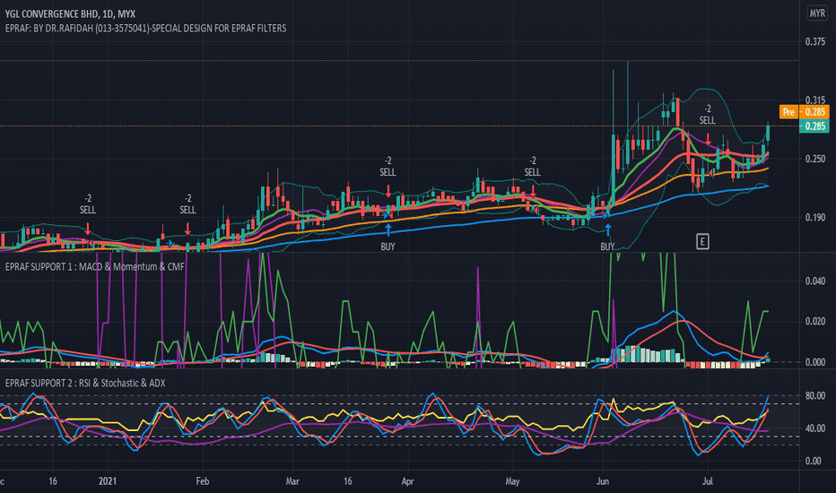This screenshot has width=836, height=493.
Task: Click the EPRAF SUPPORT 2 RSI indicator label
Action: (85, 383)
